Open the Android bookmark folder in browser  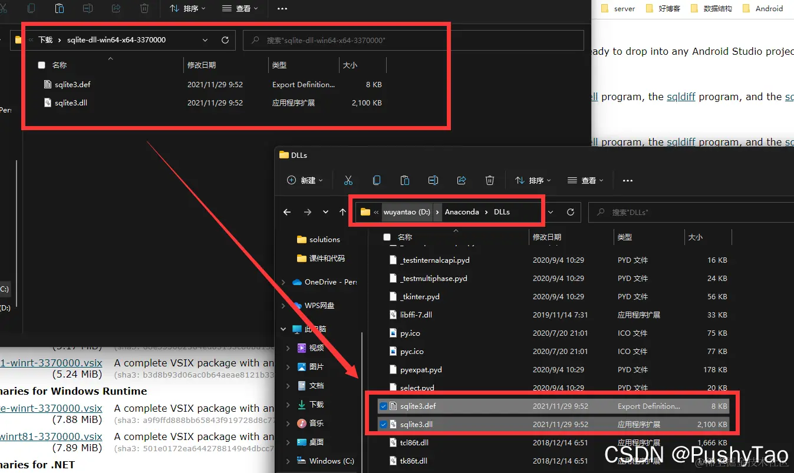(x=763, y=8)
